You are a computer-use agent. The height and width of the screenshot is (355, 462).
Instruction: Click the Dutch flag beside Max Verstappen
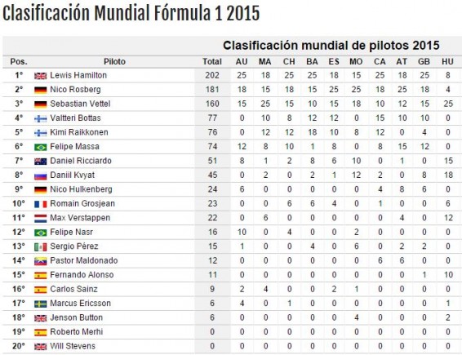40,218
